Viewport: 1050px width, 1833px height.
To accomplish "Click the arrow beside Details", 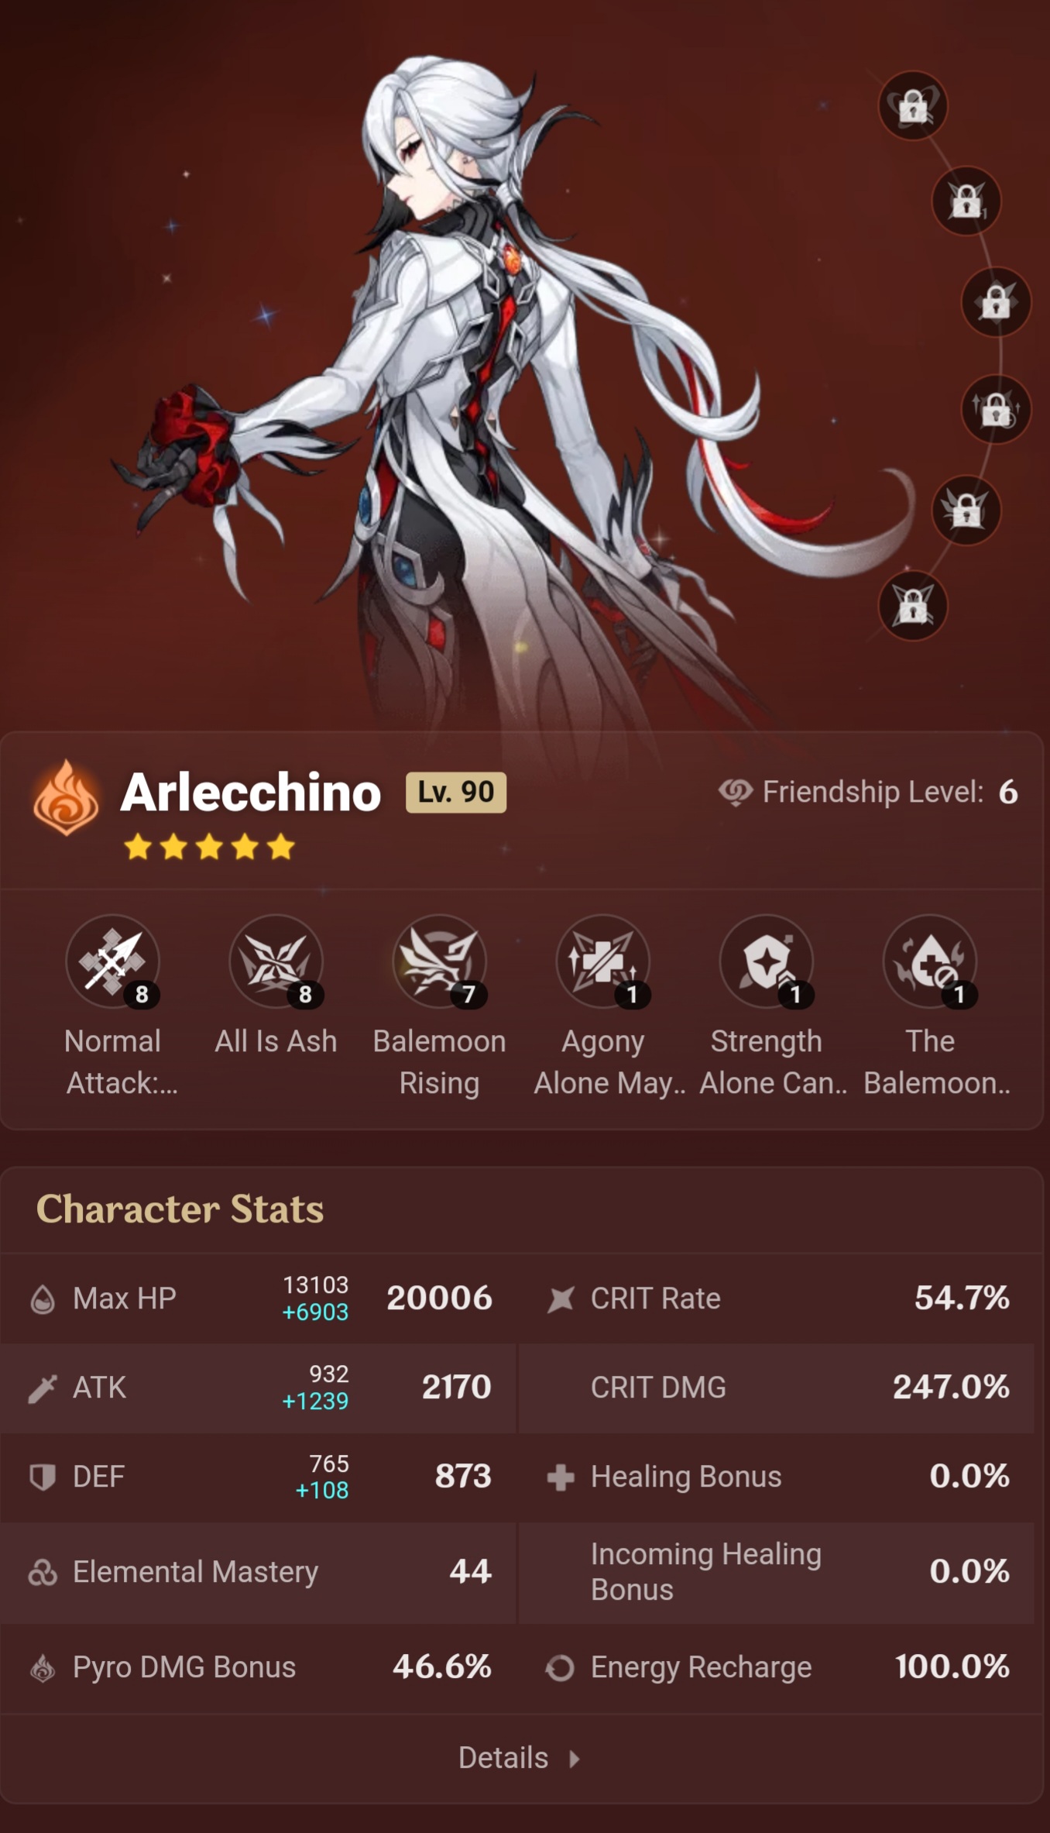I will [x=575, y=1759].
